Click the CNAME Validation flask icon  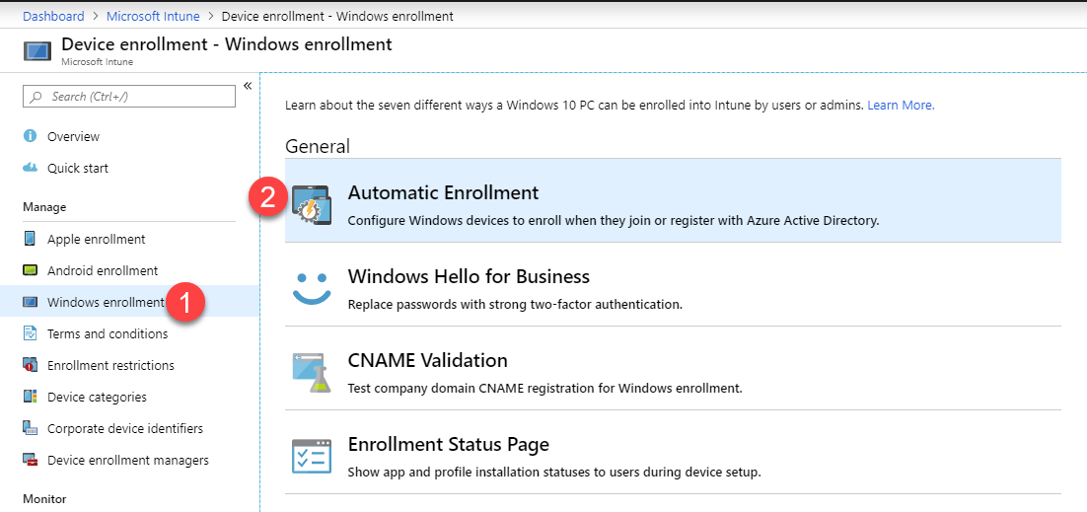312,371
